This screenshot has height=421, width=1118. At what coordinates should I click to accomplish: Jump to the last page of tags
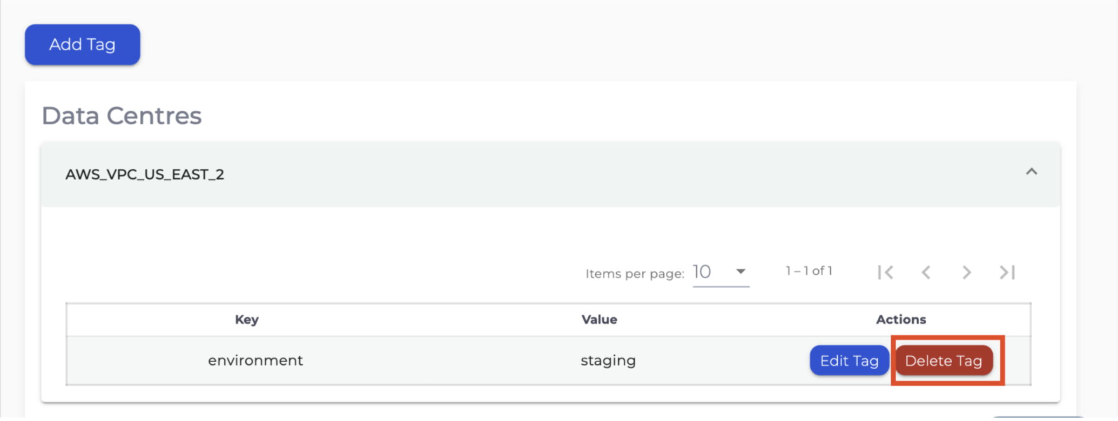1007,273
